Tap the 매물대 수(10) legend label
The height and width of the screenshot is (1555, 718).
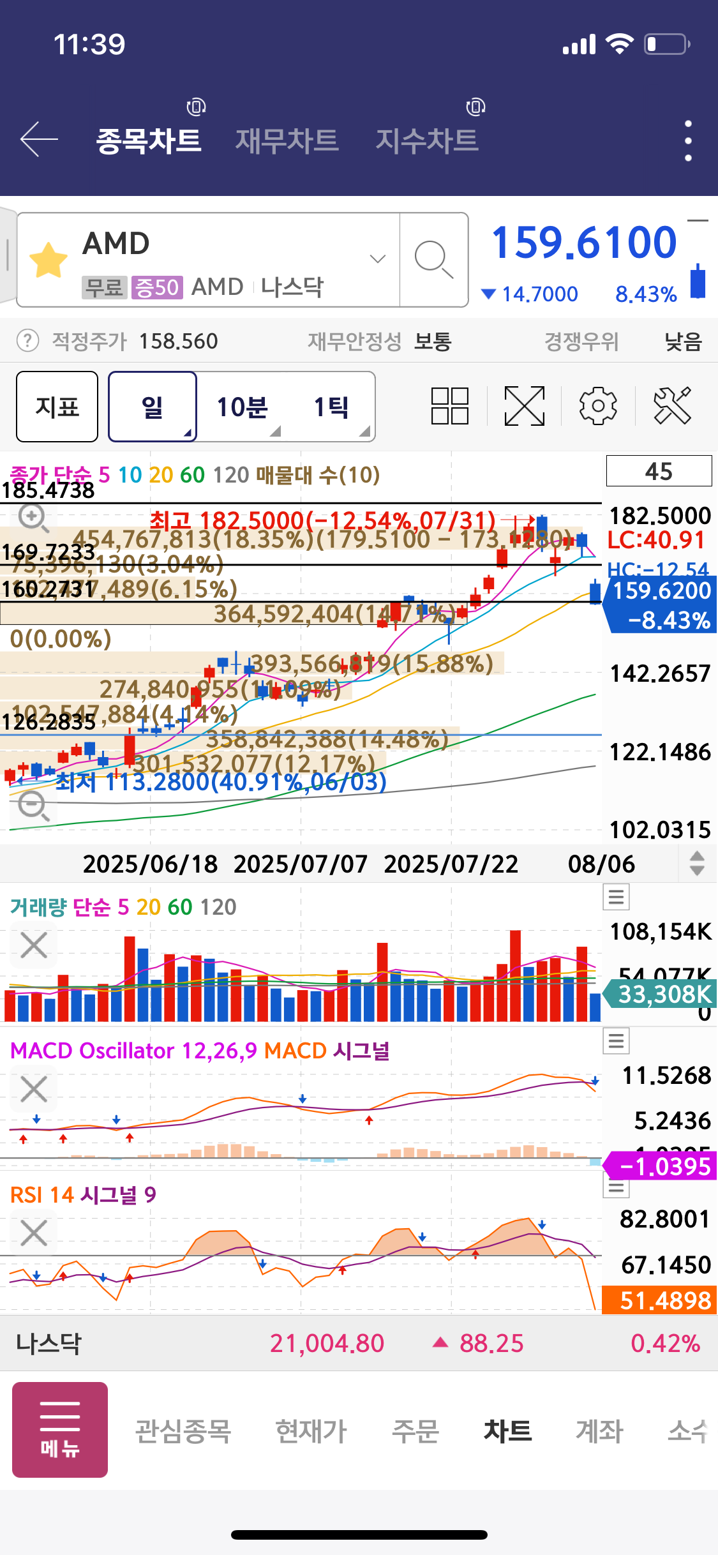tap(318, 475)
